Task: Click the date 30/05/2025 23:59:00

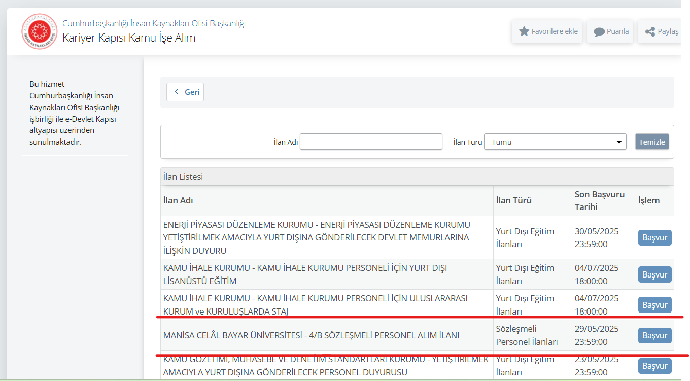Action: click(597, 237)
